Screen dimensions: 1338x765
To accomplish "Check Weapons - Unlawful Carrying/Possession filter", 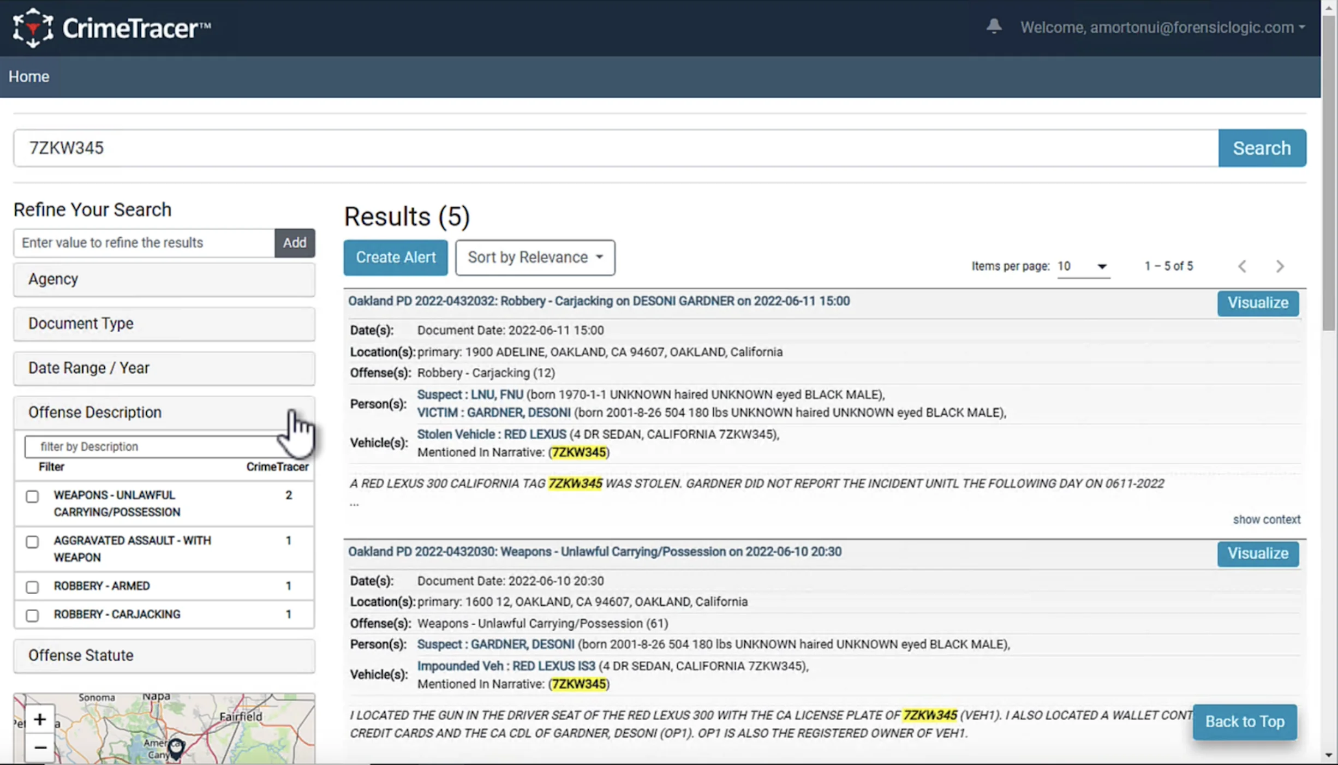I will [x=32, y=496].
